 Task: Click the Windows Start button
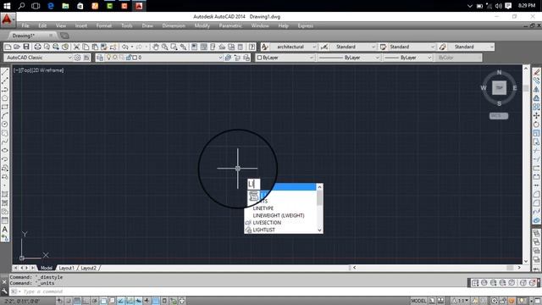pyautogui.click(x=7, y=6)
